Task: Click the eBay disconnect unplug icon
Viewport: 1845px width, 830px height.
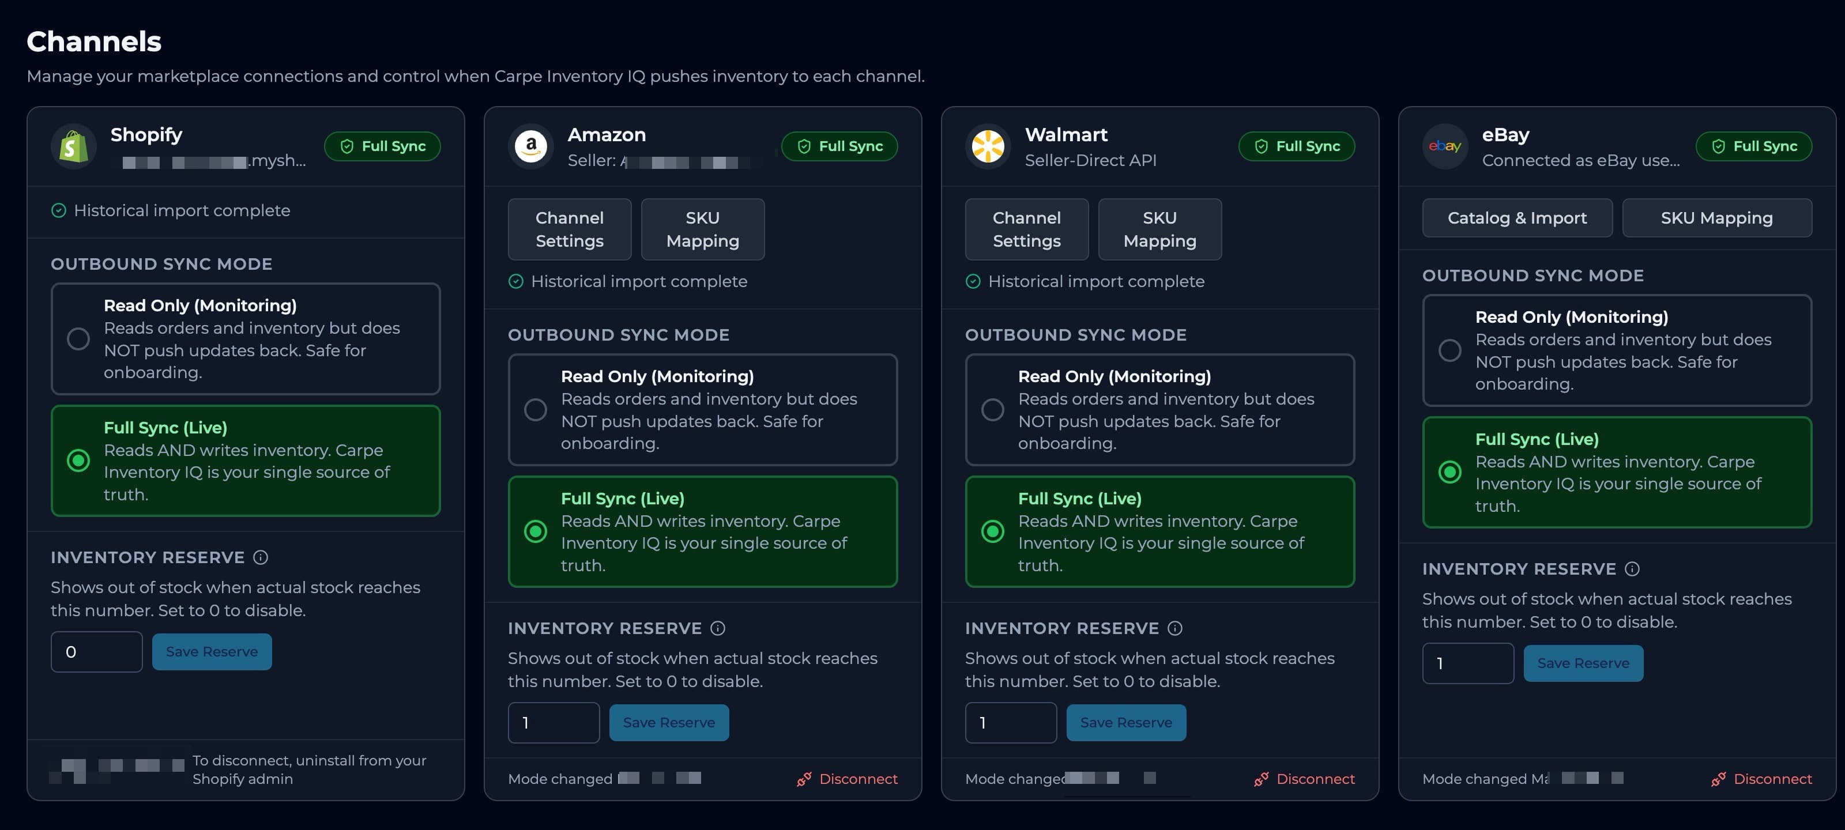Action: [x=1718, y=779]
